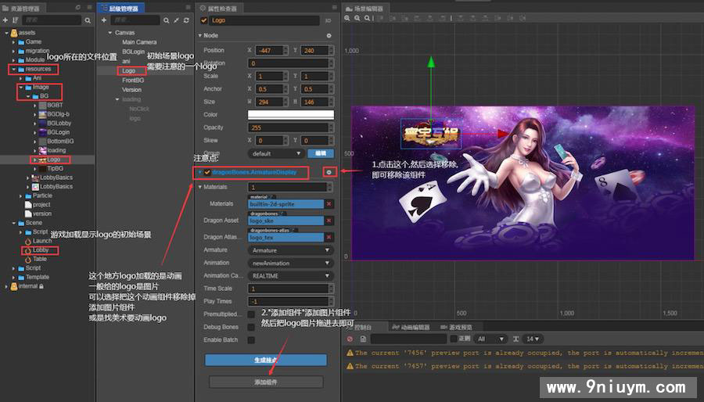The height and width of the screenshot is (402, 704).
Task: Click the Time Scale field
Action: pyautogui.click(x=289, y=289)
